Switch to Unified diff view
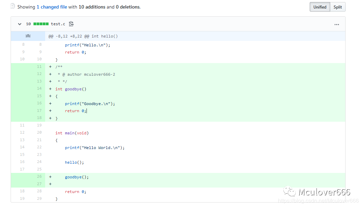This screenshot has width=362, height=207. (x=320, y=7)
